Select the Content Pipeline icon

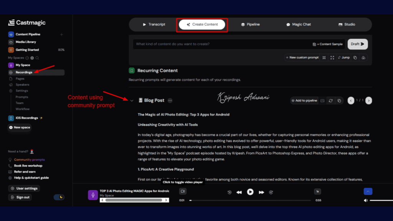point(10,34)
